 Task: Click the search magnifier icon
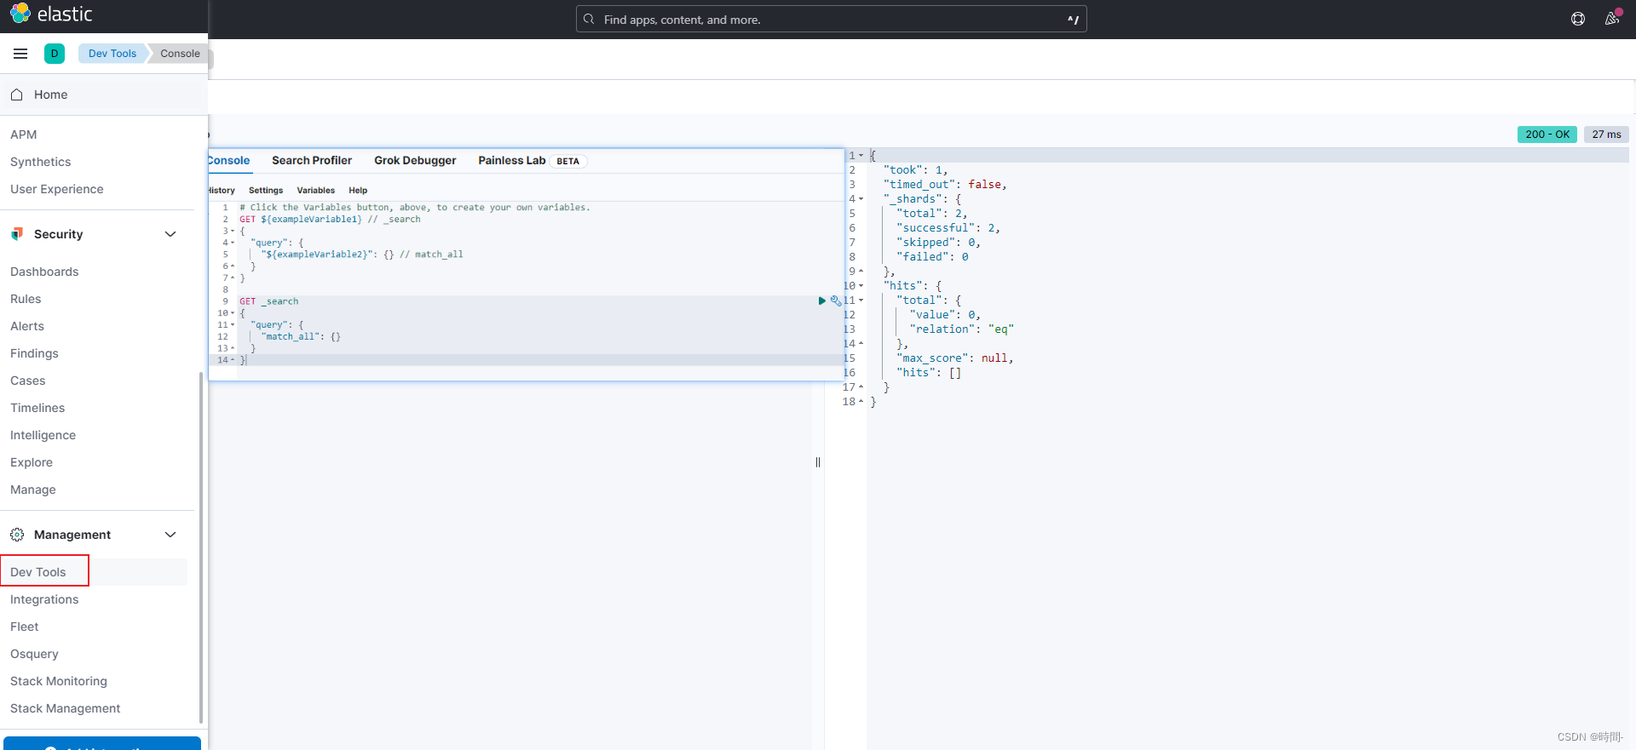click(x=589, y=19)
